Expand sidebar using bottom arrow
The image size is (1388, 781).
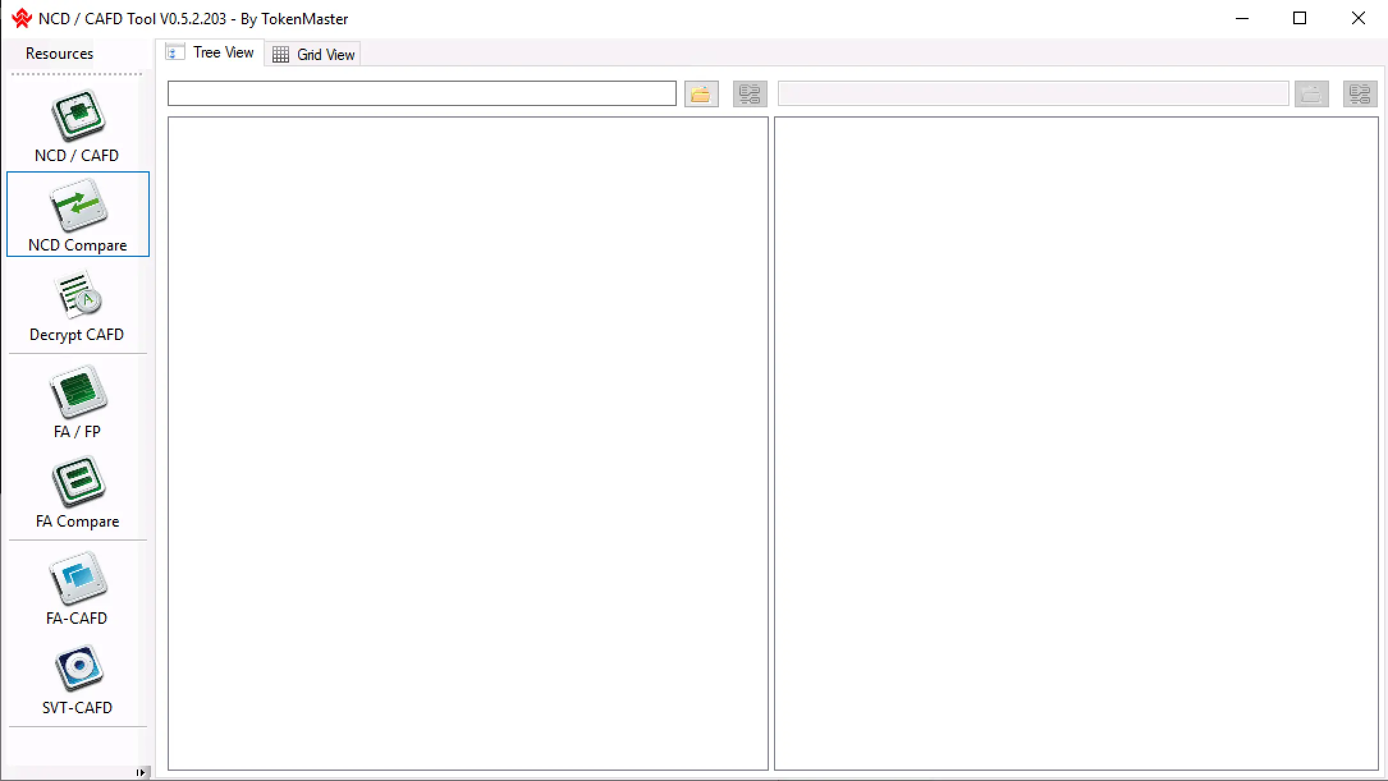coord(141,773)
